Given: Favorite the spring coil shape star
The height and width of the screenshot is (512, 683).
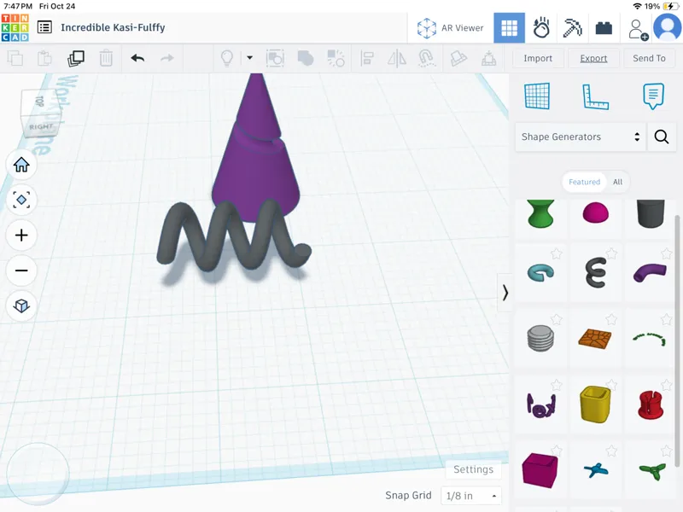Looking at the screenshot, I should [x=611, y=253].
